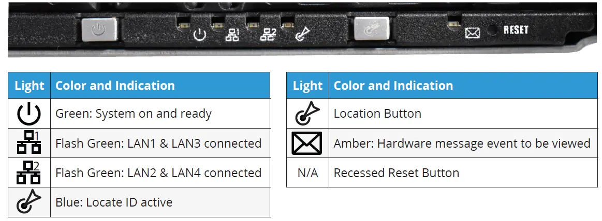Click the LAN2 icon in the left table
This screenshot has height=221, width=602.
point(29,172)
